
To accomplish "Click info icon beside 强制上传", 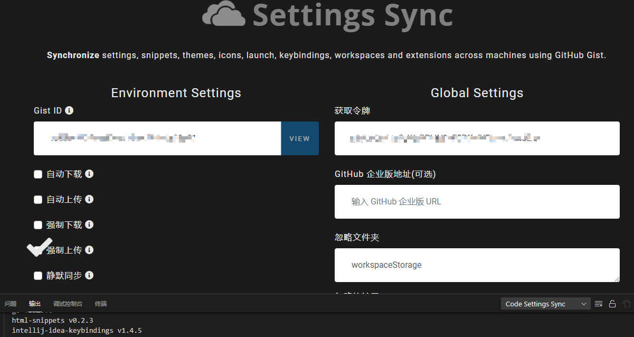I will point(89,250).
